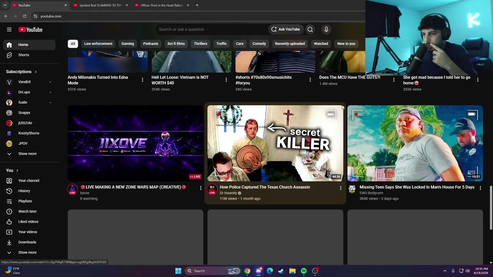The height and width of the screenshot is (277, 493).
Task: Open options for Andy Milonakis video
Action: [x=143, y=80]
